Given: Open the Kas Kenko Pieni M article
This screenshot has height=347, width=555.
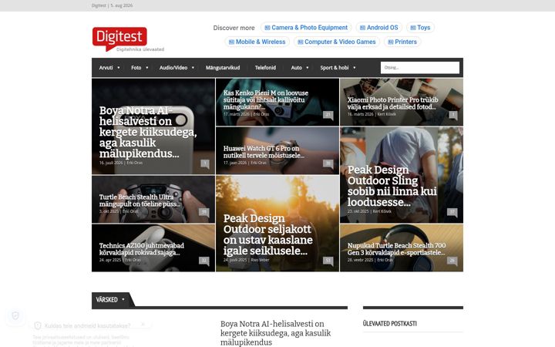Looking at the screenshot, I should [265, 99].
